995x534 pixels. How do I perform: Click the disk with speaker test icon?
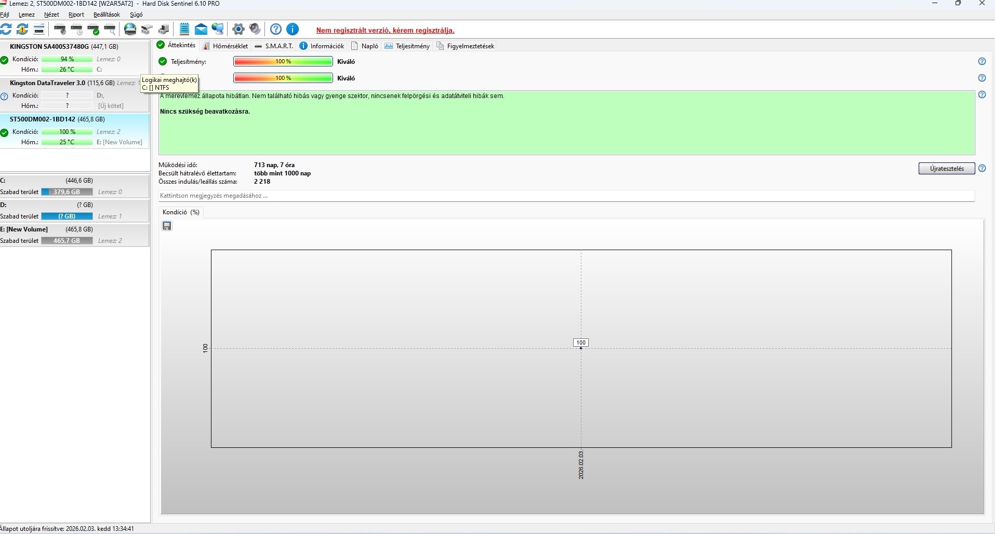point(60,29)
